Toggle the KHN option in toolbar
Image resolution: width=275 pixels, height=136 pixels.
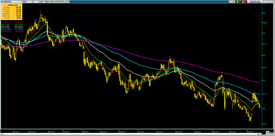pos(47,2)
